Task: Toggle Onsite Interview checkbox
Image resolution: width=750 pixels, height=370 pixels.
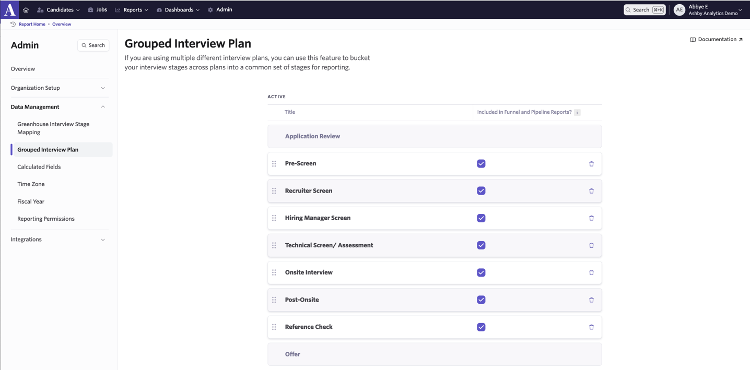Action: pos(481,272)
